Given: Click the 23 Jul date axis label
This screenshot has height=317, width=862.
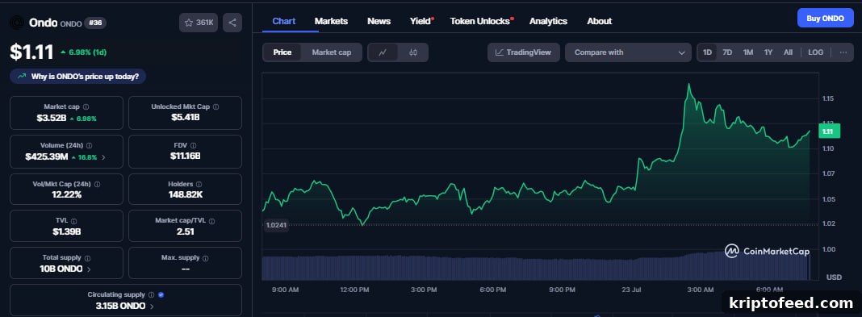Looking at the screenshot, I should pyautogui.click(x=632, y=290).
